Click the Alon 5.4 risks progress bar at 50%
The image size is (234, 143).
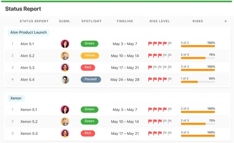pyautogui.click(x=198, y=82)
